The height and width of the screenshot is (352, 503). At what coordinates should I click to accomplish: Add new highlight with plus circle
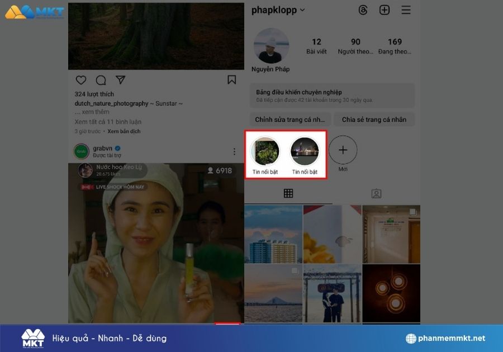tap(343, 150)
